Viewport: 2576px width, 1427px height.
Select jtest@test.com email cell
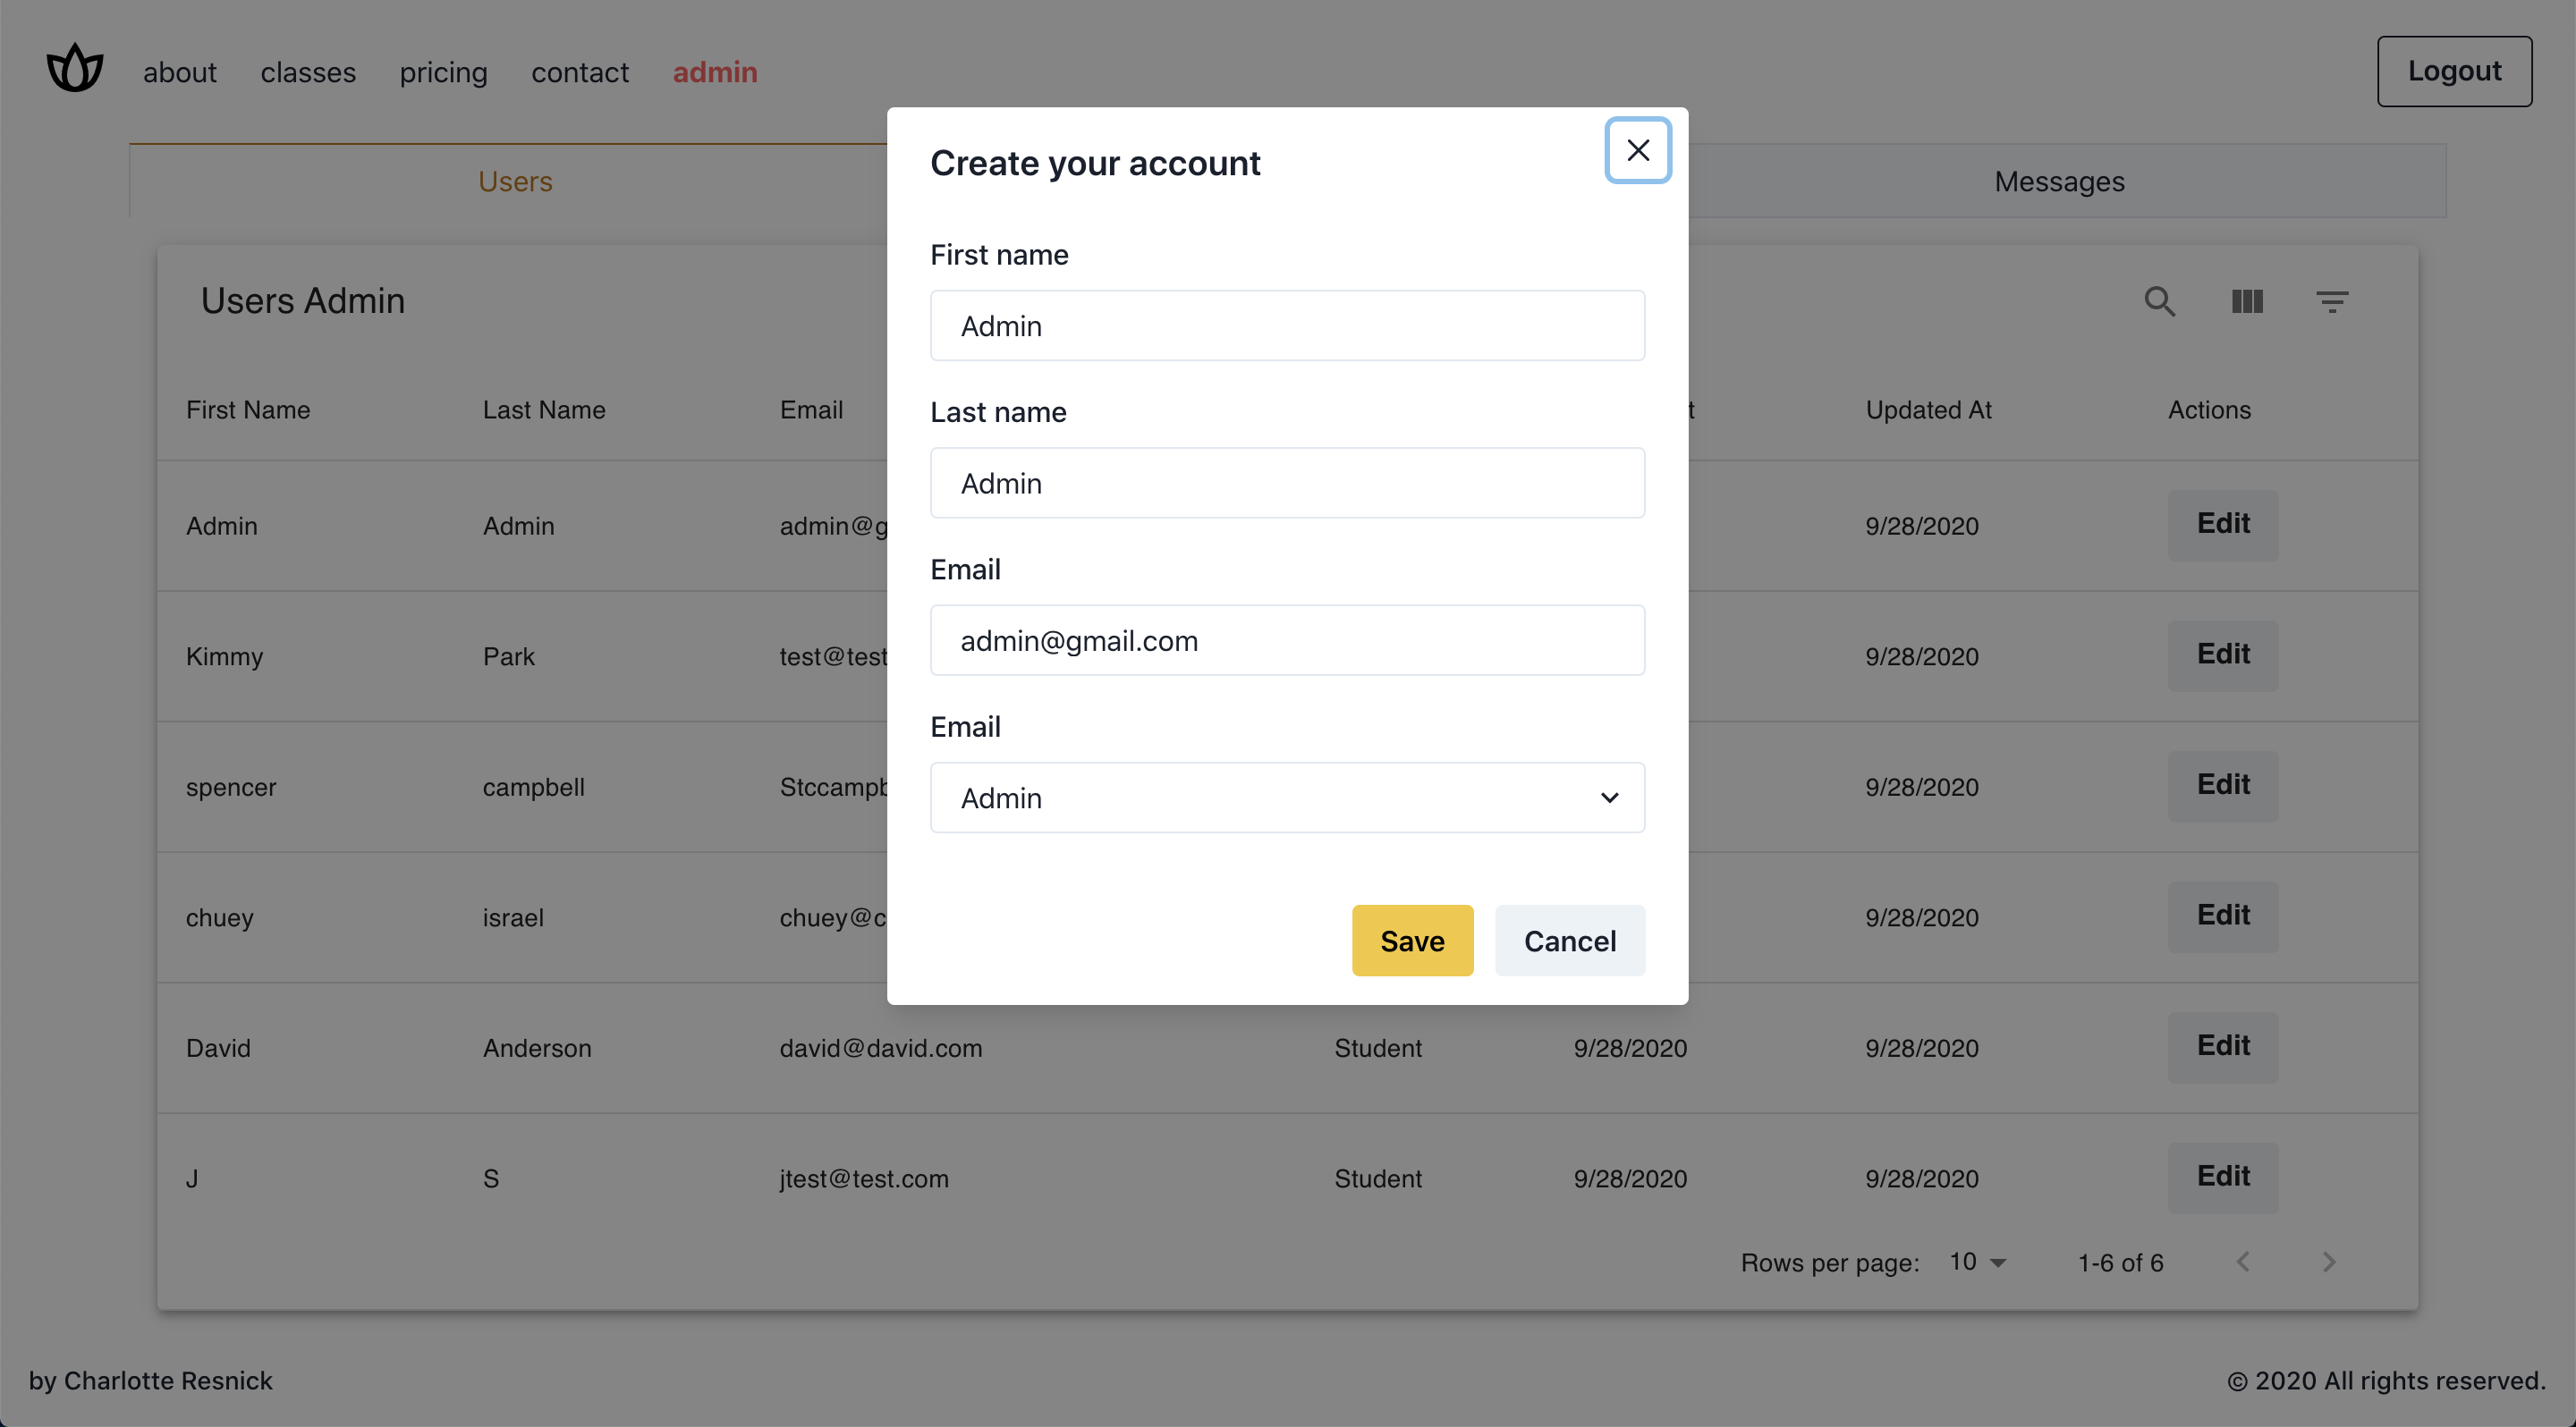tap(864, 1179)
